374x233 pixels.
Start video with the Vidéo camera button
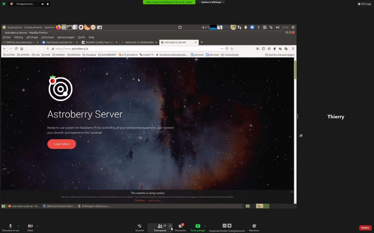tap(30, 228)
